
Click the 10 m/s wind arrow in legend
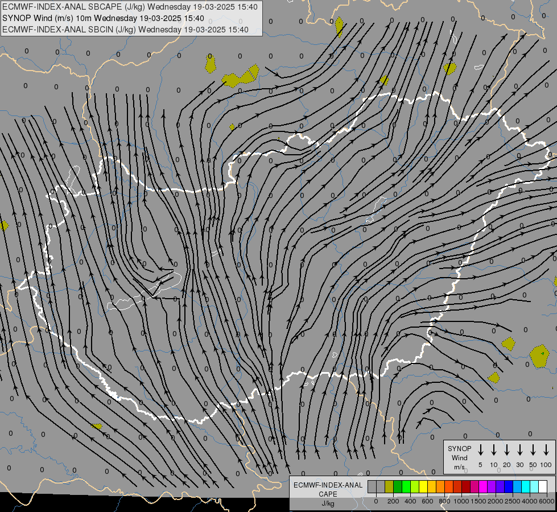(493, 450)
